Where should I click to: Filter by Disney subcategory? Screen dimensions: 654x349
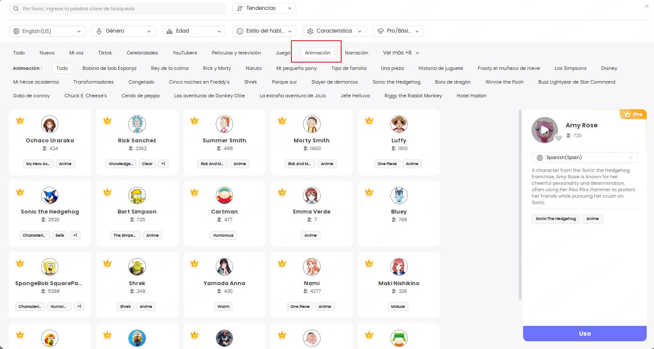point(609,68)
